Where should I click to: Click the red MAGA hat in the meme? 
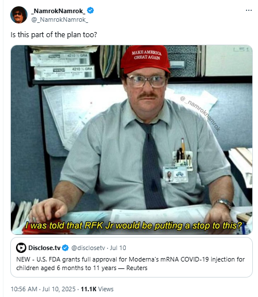point(145,60)
